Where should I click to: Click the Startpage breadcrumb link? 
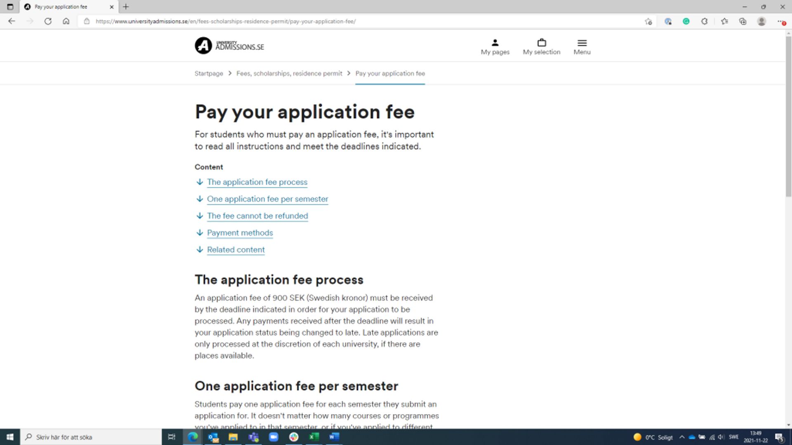[209, 73]
